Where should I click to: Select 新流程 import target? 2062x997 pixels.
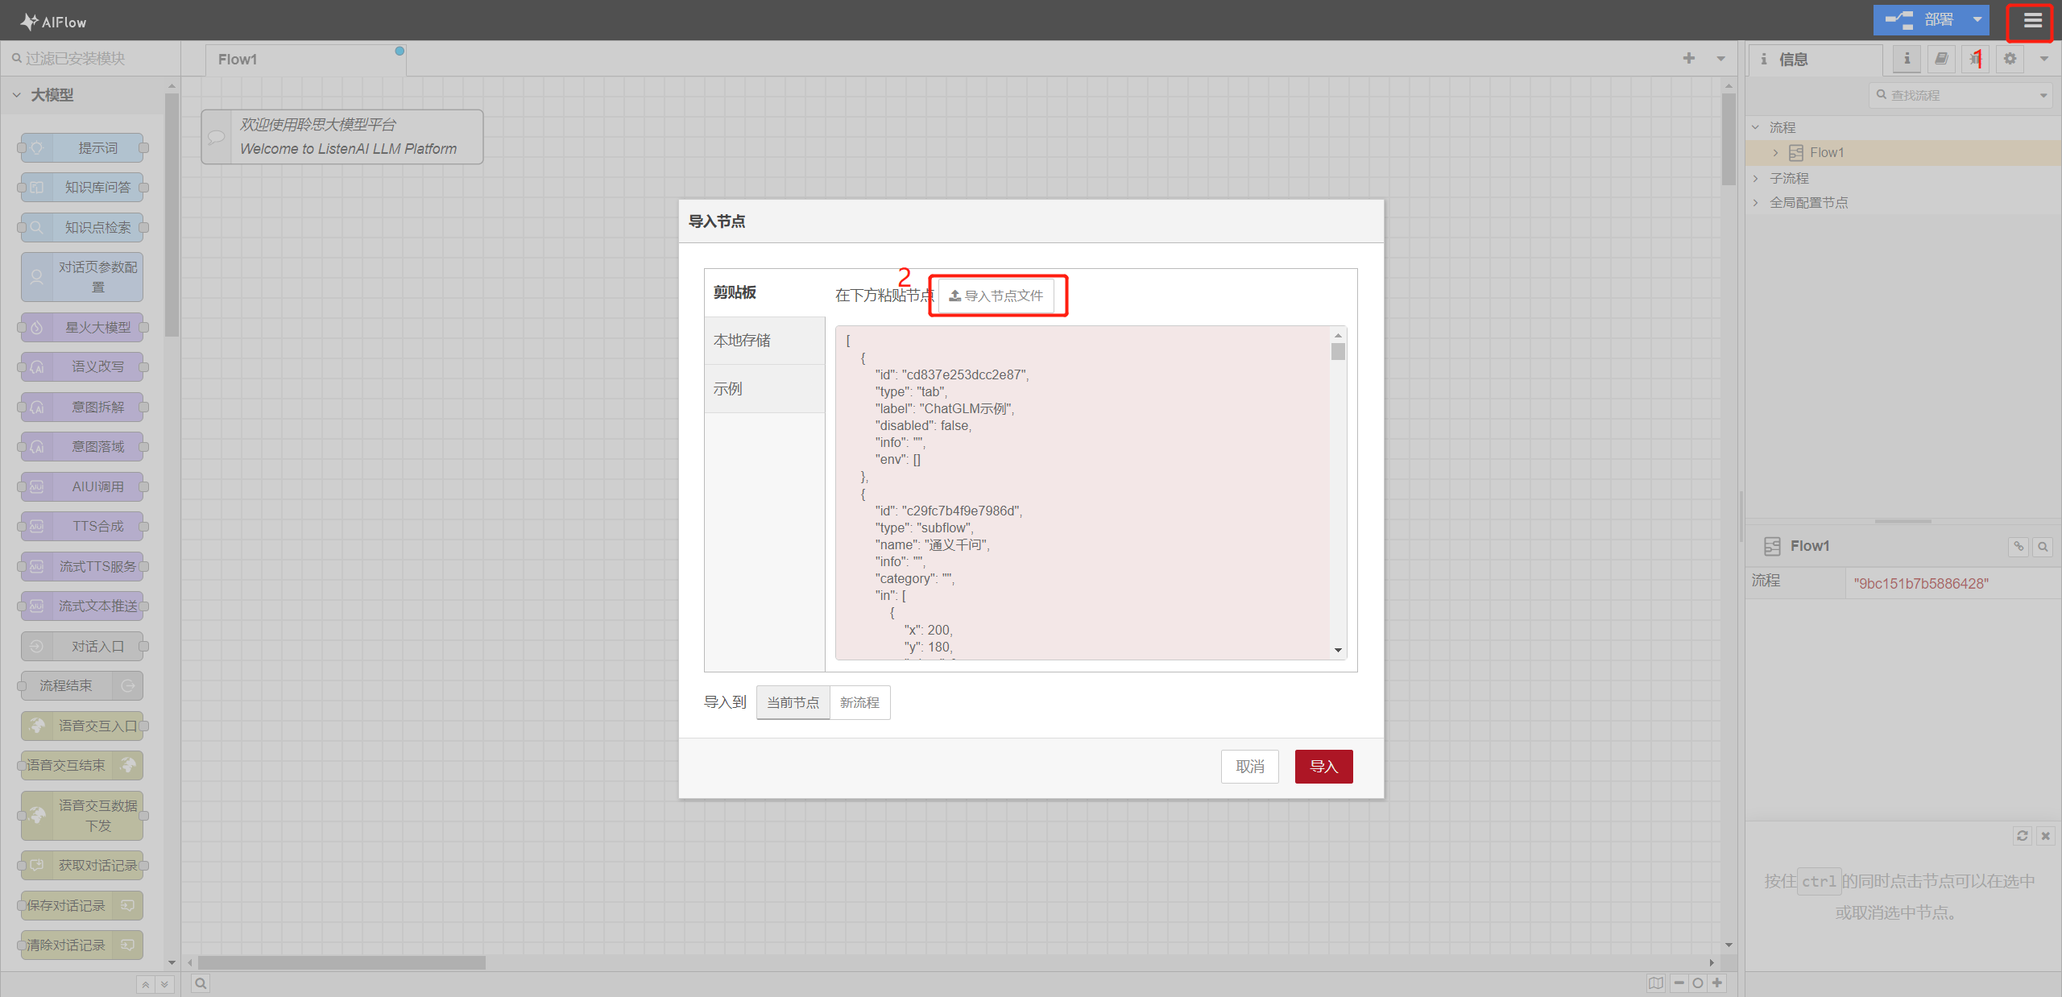(859, 702)
